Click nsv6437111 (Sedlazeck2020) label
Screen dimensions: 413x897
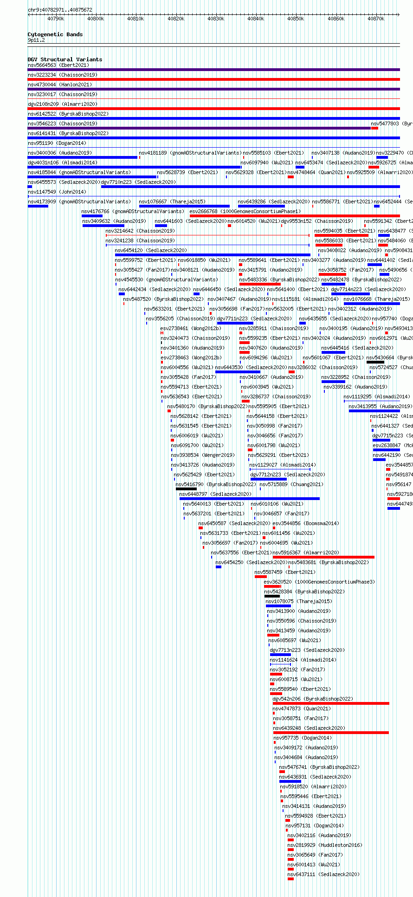[323, 875]
